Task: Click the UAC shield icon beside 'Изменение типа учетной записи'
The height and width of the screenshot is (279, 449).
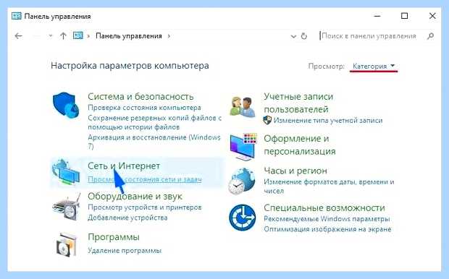Action: [x=267, y=120]
